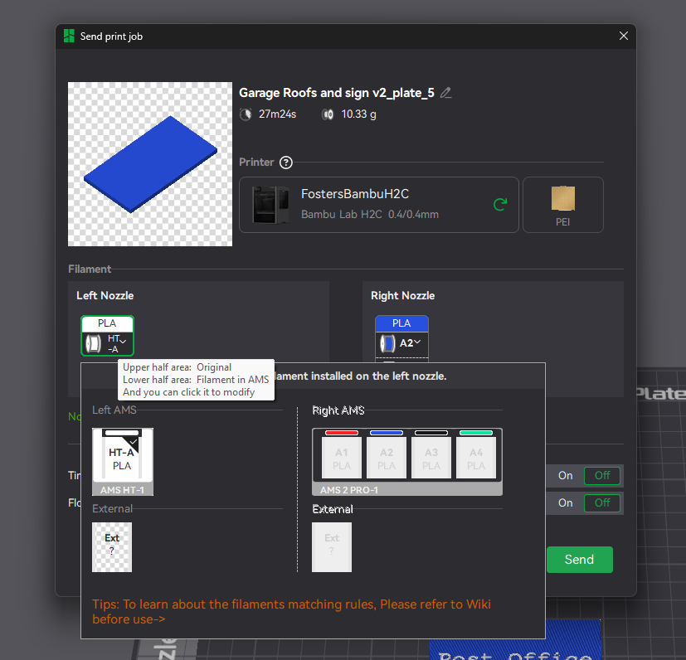
Task: Click the right nozzle blue spool icon
Action: [x=387, y=343]
